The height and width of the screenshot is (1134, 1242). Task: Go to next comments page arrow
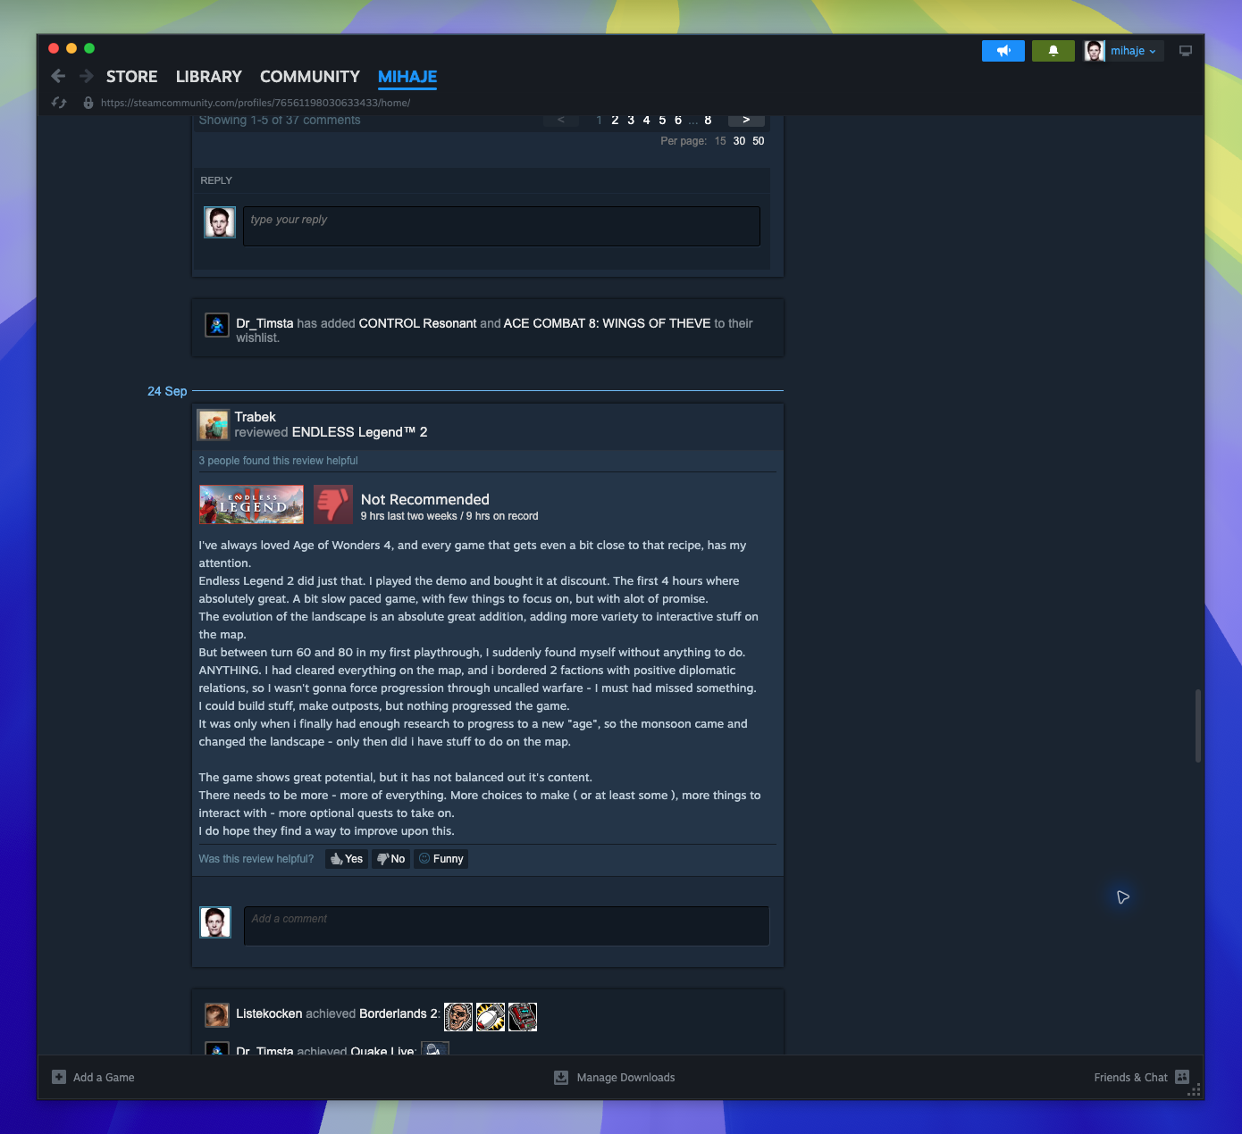[746, 121]
